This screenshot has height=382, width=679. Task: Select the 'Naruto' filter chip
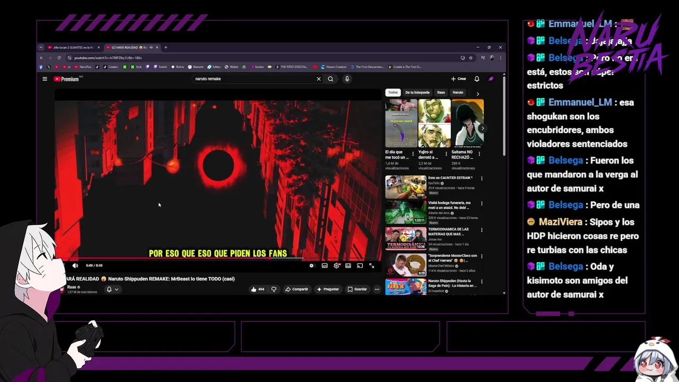[458, 92]
